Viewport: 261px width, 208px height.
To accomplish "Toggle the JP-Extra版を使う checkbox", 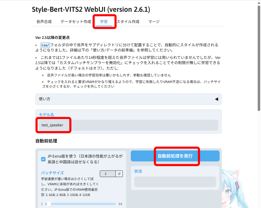I will 43,159.
